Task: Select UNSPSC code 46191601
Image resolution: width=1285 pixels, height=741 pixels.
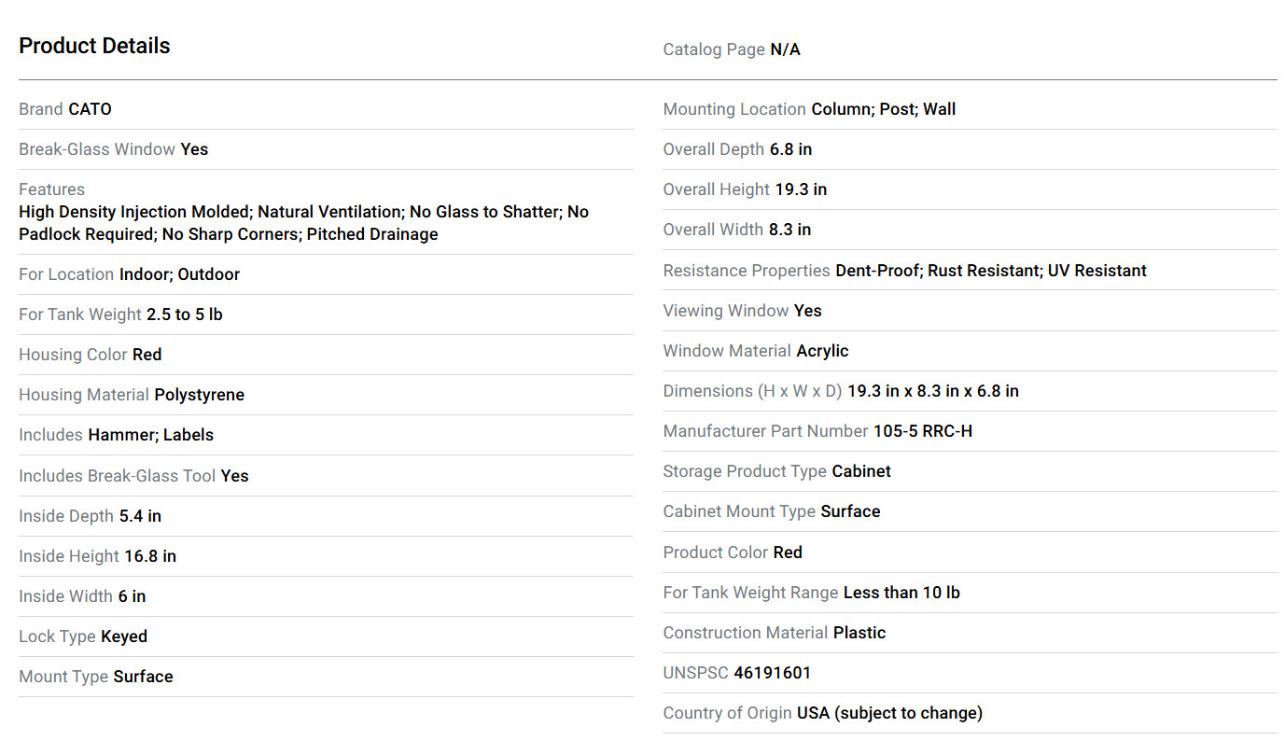Action: pyautogui.click(x=773, y=673)
